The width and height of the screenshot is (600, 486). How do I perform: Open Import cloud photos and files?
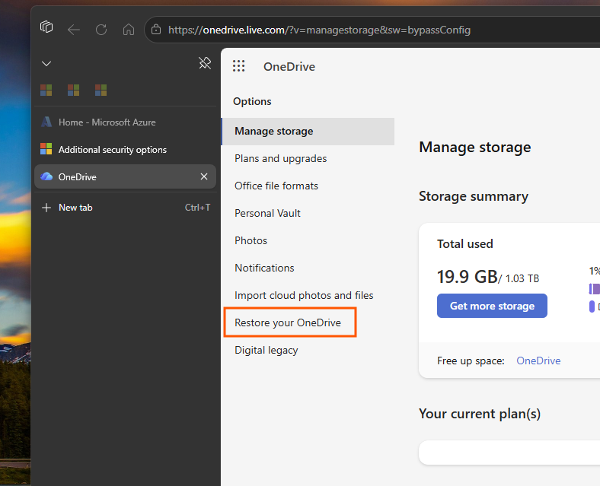[x=304, y=295]
